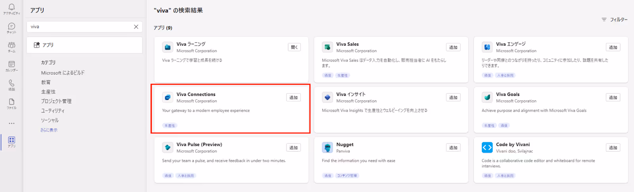The width and height of the screenshot is (634, 192).
Task: Click the Viva Pulse (Preview) app icon
Action: (168, 147)
